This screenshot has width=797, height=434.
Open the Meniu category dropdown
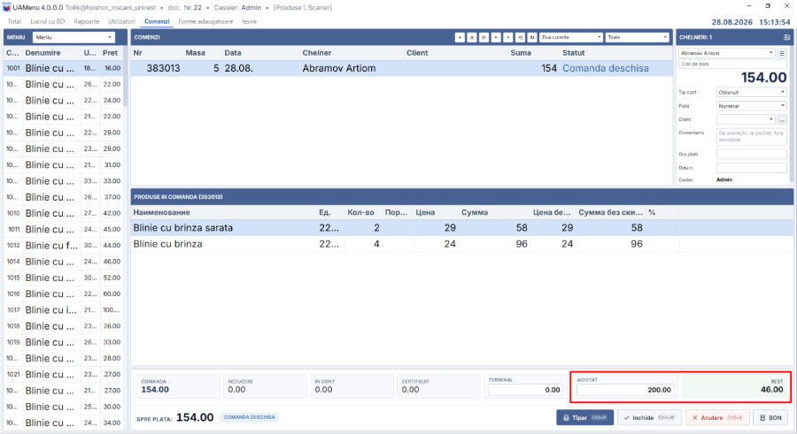click(x=74, y=37)
